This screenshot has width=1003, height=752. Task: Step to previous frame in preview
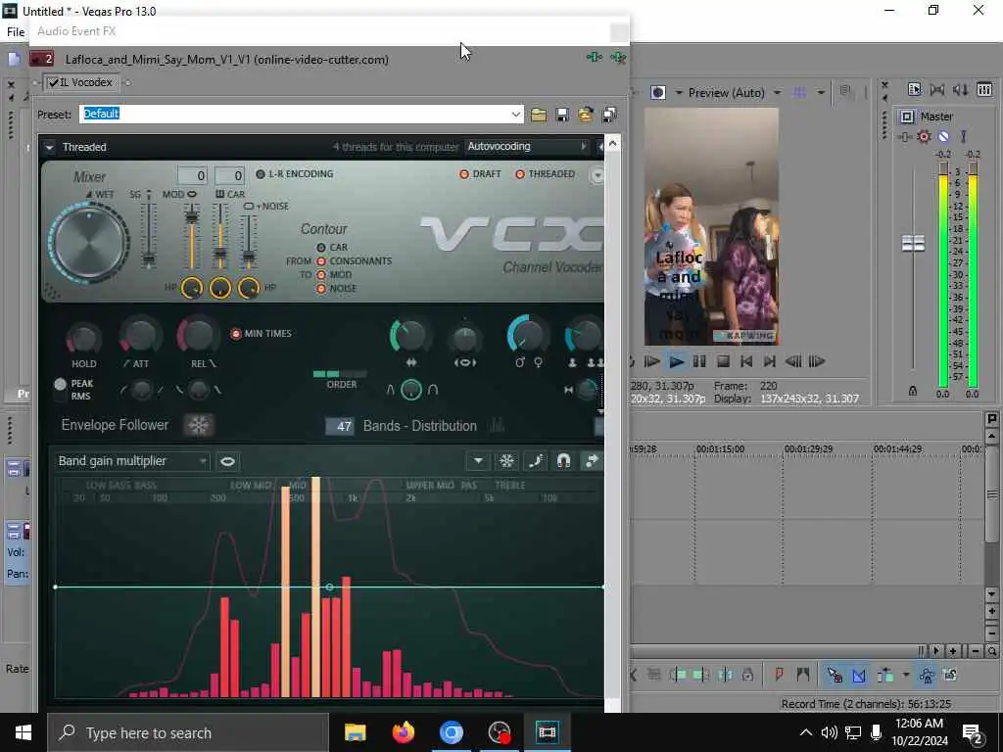[793, 362]
